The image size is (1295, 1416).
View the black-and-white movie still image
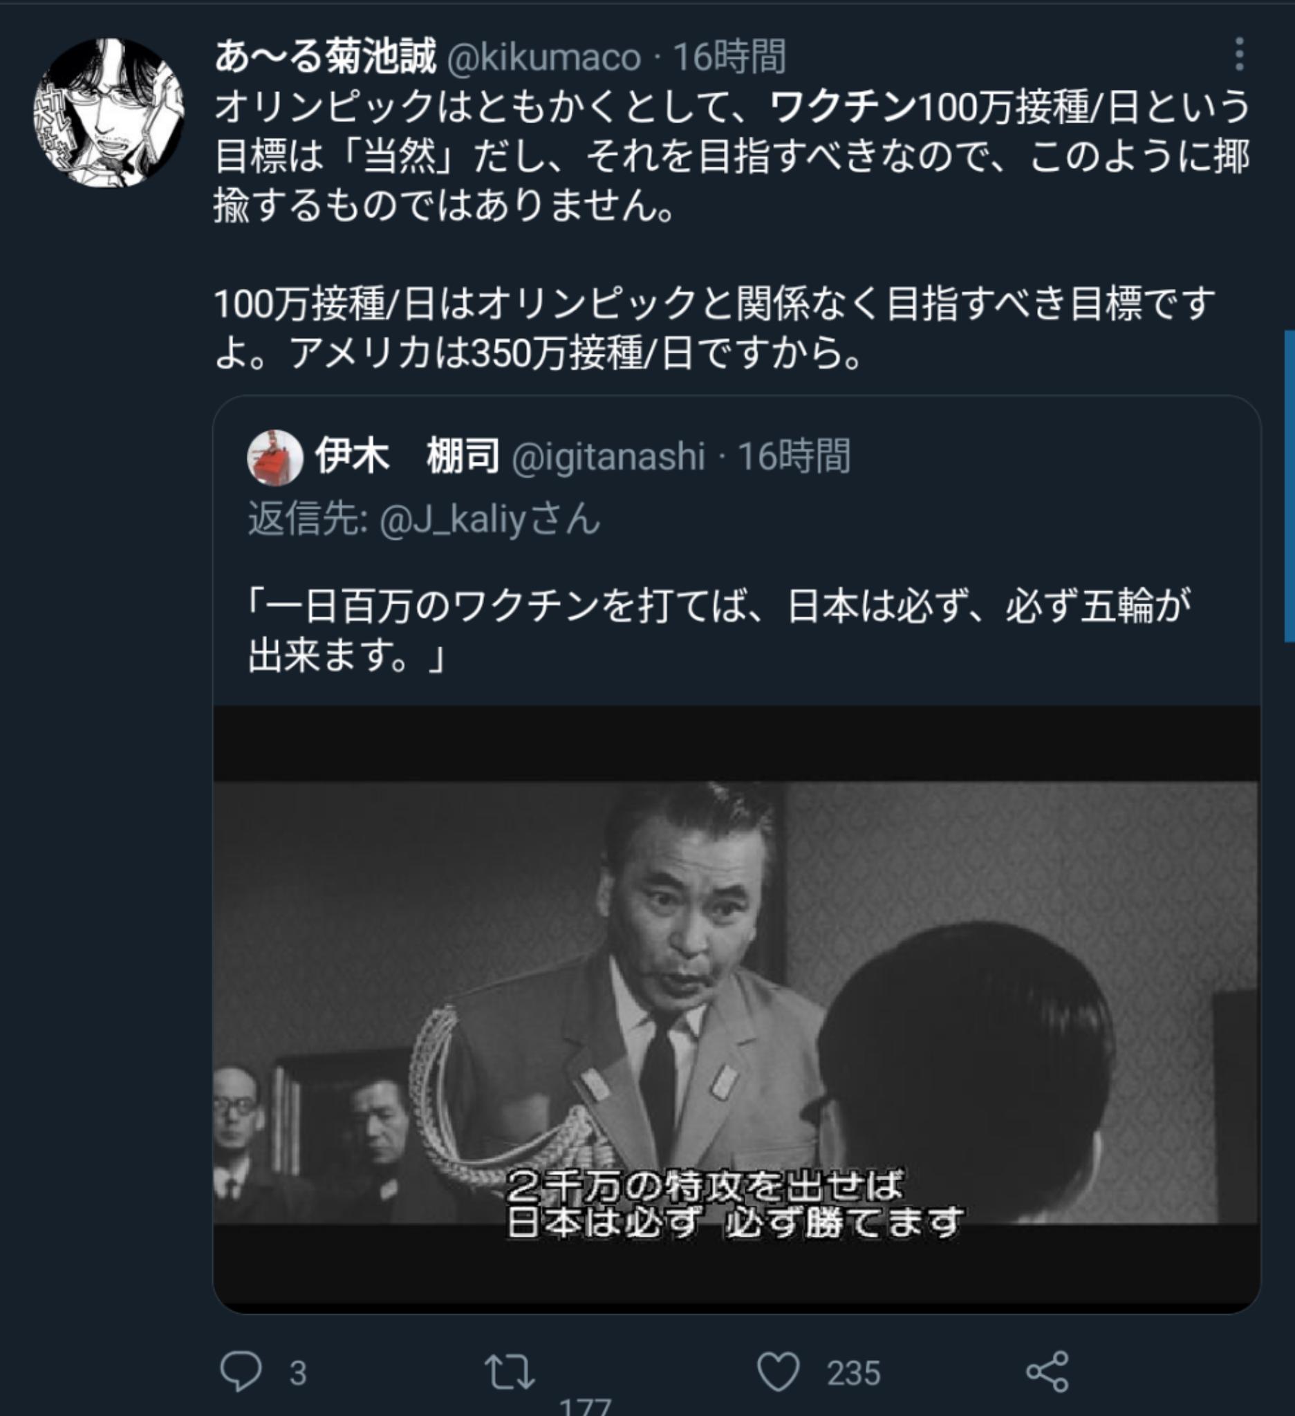click(736, 1009)
